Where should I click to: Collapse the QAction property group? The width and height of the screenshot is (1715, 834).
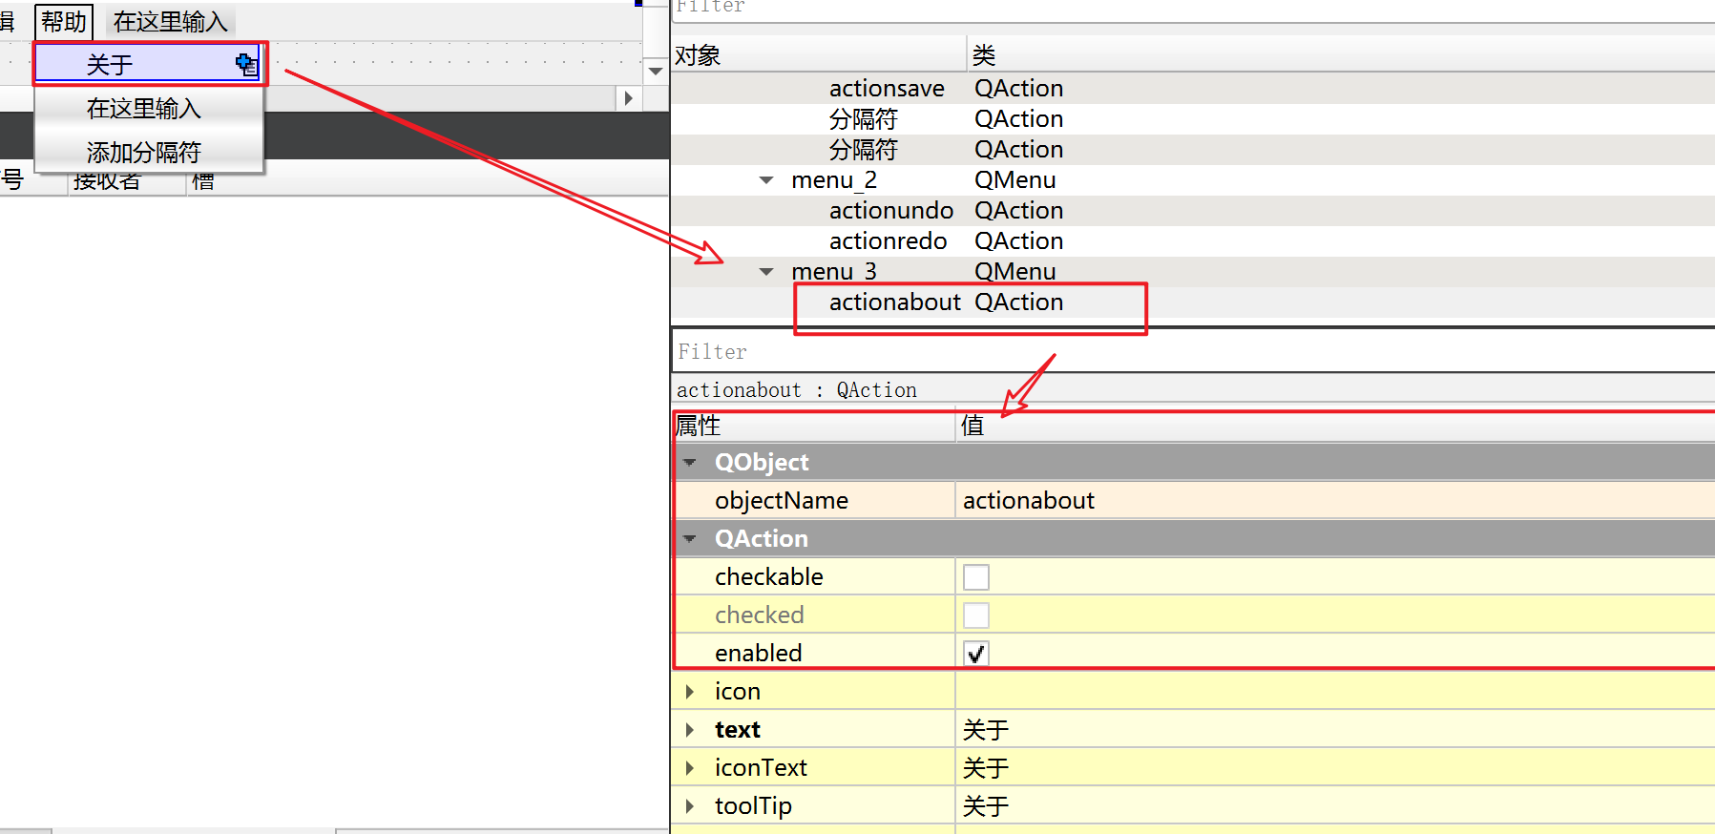click(690, 538)
